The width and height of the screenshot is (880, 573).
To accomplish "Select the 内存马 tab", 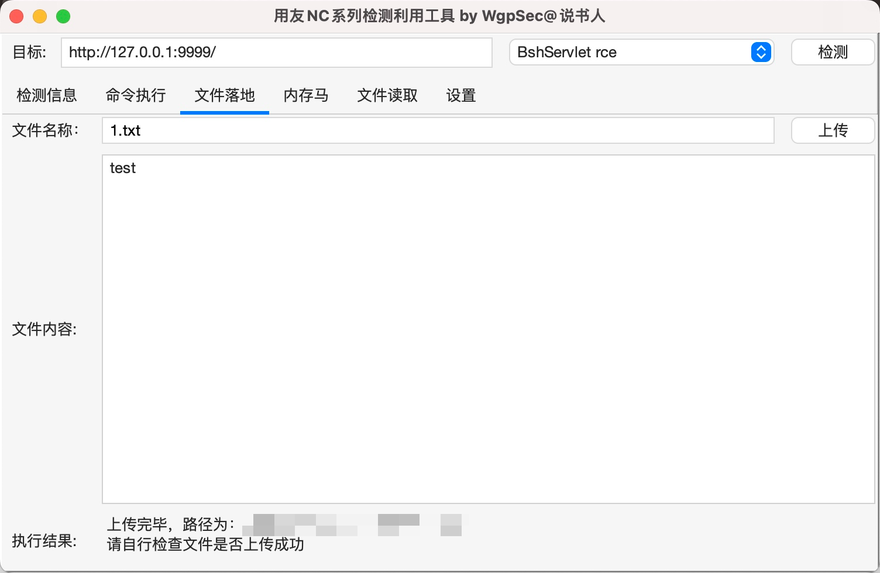I will click(x=305, y=95).
